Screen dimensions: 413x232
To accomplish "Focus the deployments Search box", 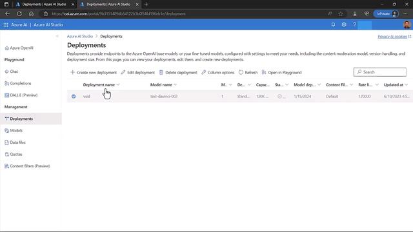I will (380, 72).
